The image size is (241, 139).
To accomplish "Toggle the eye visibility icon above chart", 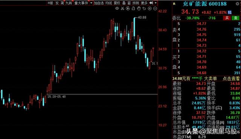I will pyautogui.click(x=117, y=9).
